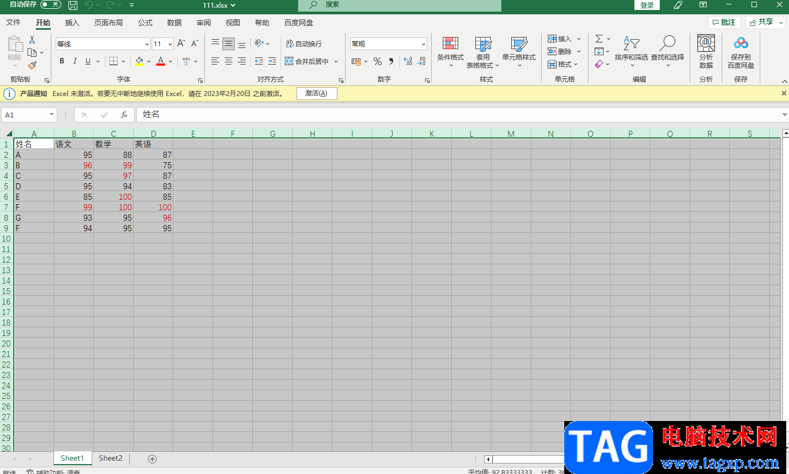Click the Undo arrow icon

tap(89, 5)
